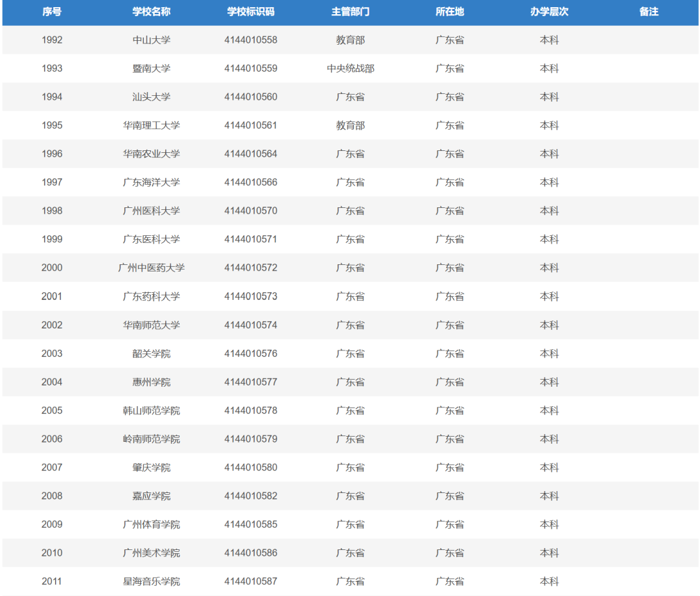Click the 星海音乐学院 school name

(152, 582)
